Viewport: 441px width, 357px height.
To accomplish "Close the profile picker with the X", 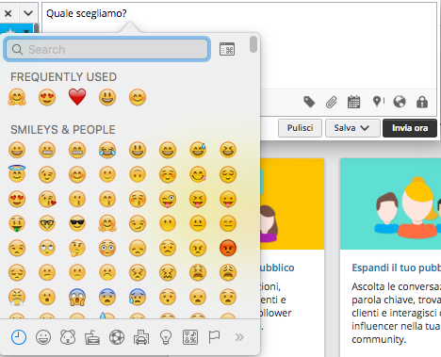I will click(8, 13).
